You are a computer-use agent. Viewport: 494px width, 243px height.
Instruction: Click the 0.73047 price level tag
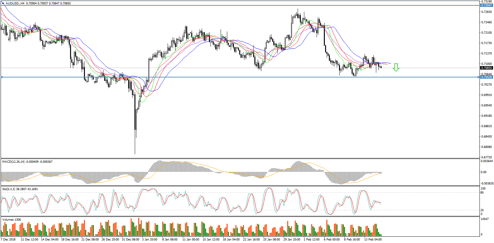click(x=486, y=5)
